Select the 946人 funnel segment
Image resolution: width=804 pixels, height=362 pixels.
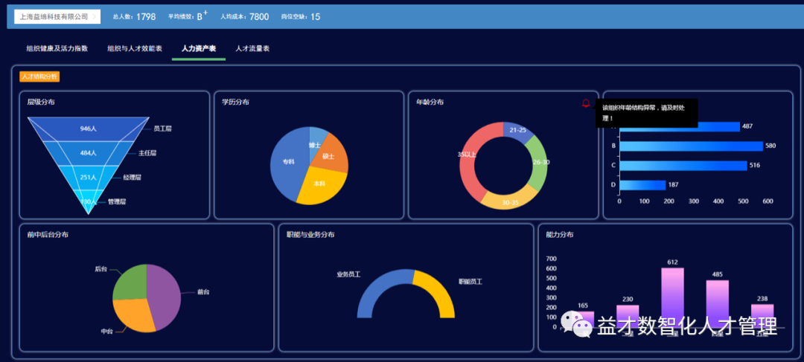(x=88, y=129)
